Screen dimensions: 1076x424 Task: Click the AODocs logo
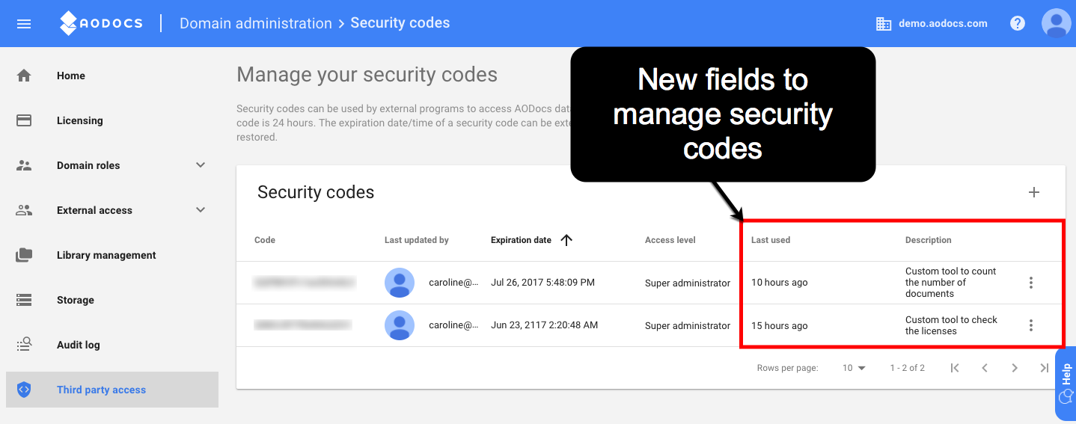(101, 23)
